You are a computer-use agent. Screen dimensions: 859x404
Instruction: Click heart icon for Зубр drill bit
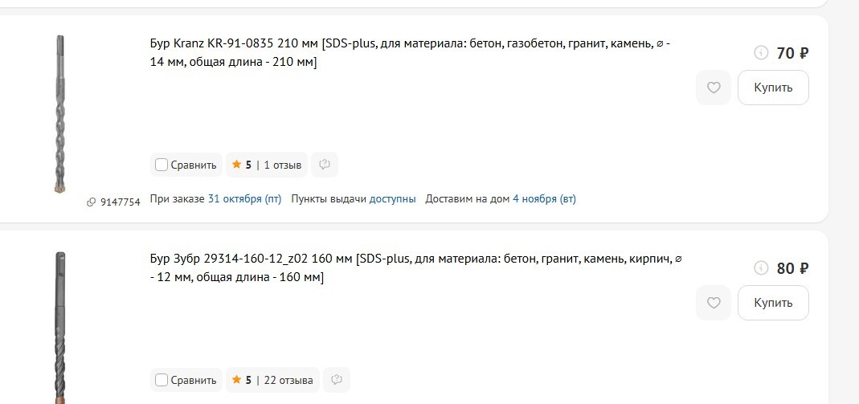pos(714,303)
